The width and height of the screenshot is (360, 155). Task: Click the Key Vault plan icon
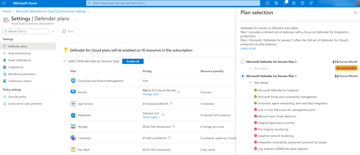coord(73,149)
